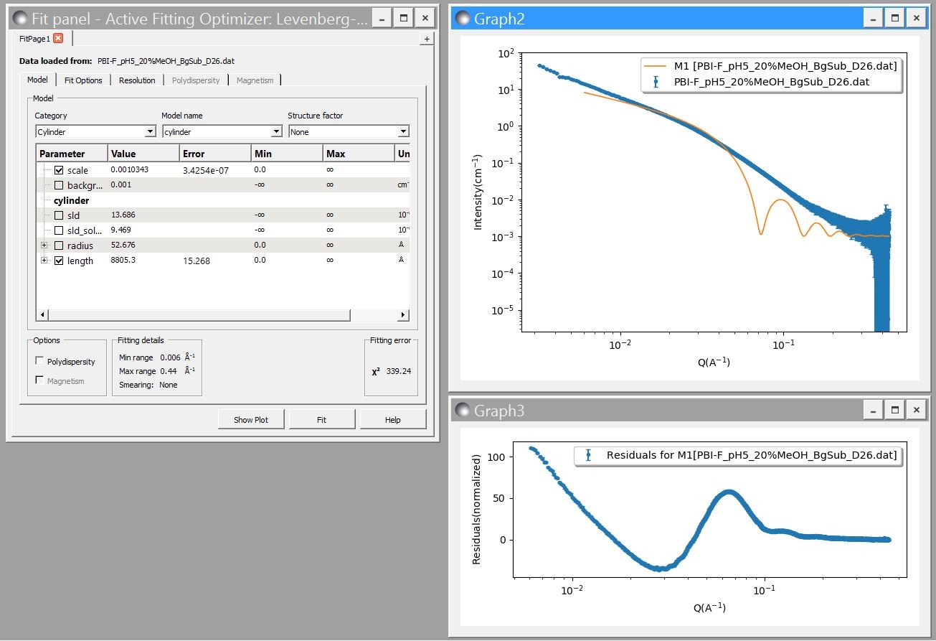Click right scroll arrow of parameter table

[x=403, y=315]
